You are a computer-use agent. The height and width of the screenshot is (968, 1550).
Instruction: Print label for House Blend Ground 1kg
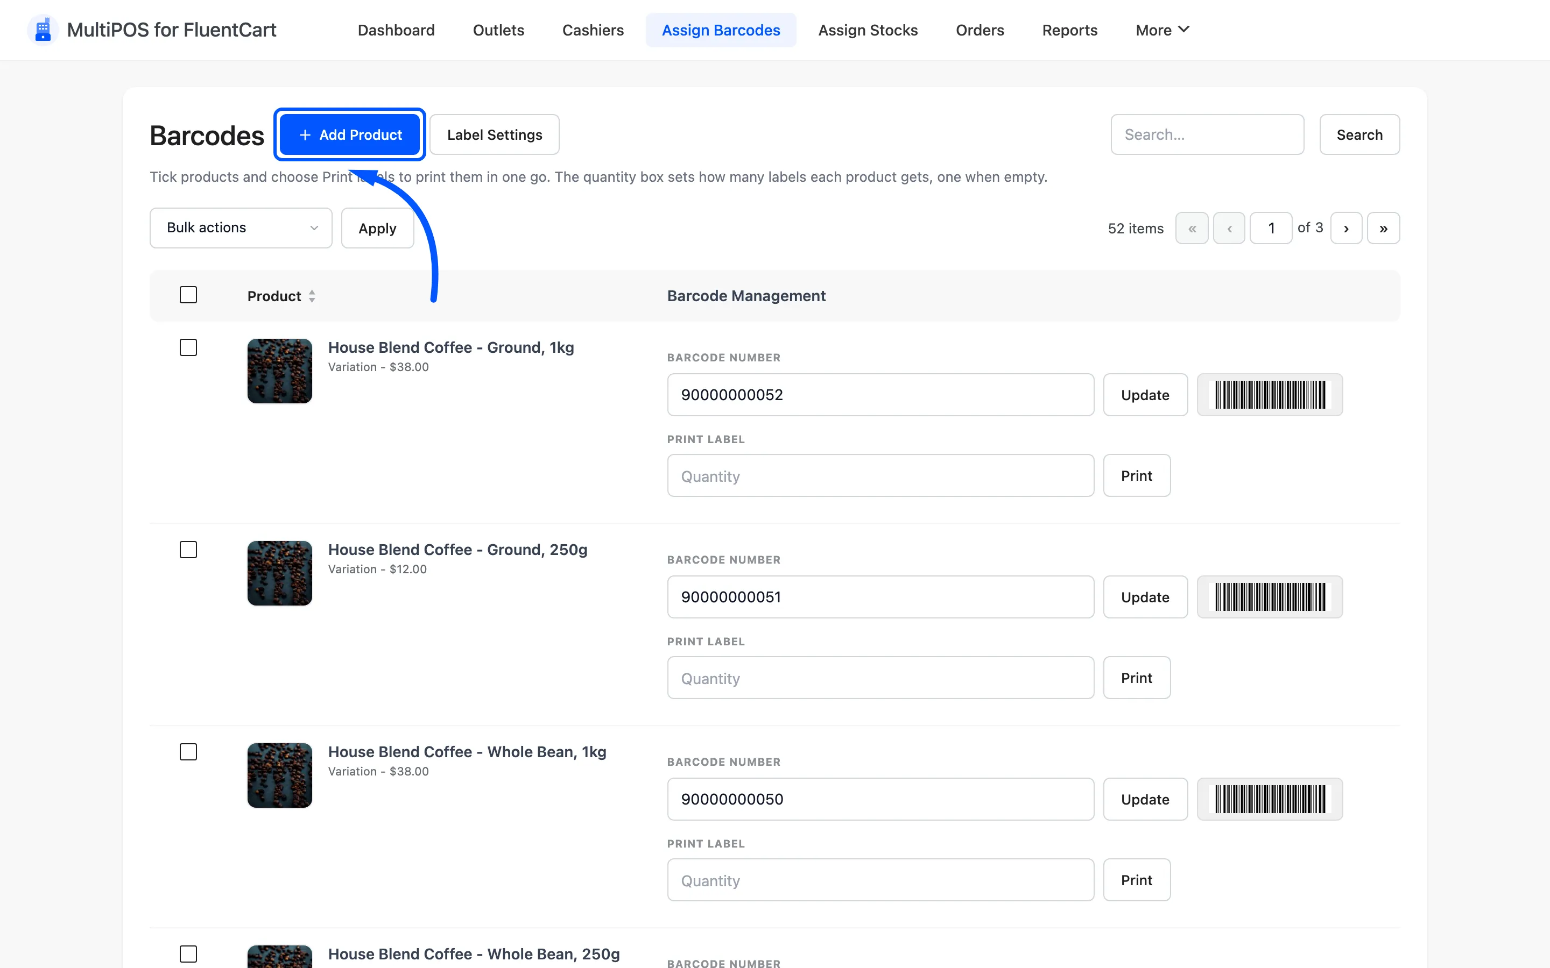tap(1137, 476)
